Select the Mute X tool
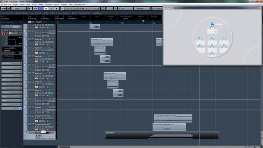The image size is (263, 148). pyautogui.click(x=80, y=9)
